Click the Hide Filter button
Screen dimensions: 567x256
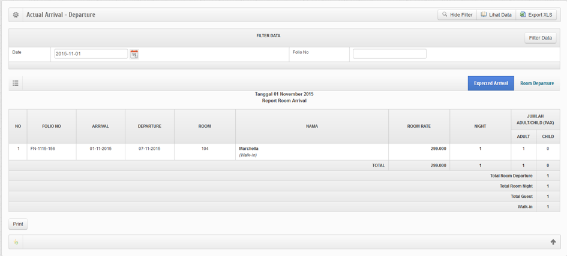tap(457, 15)
